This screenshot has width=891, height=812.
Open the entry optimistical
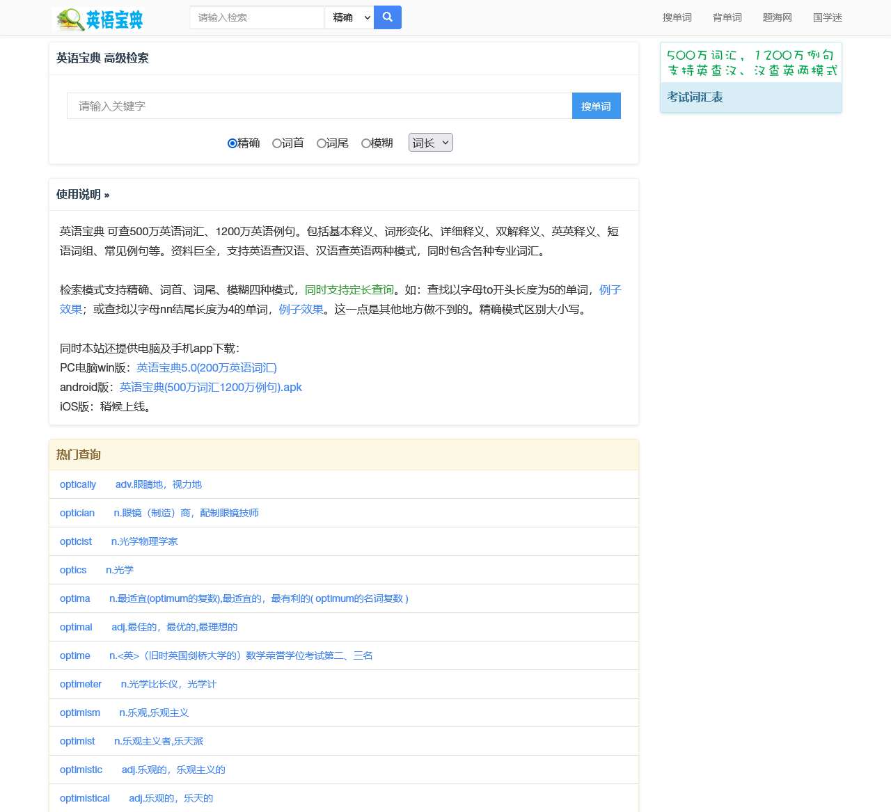click(x=85, y=798)
